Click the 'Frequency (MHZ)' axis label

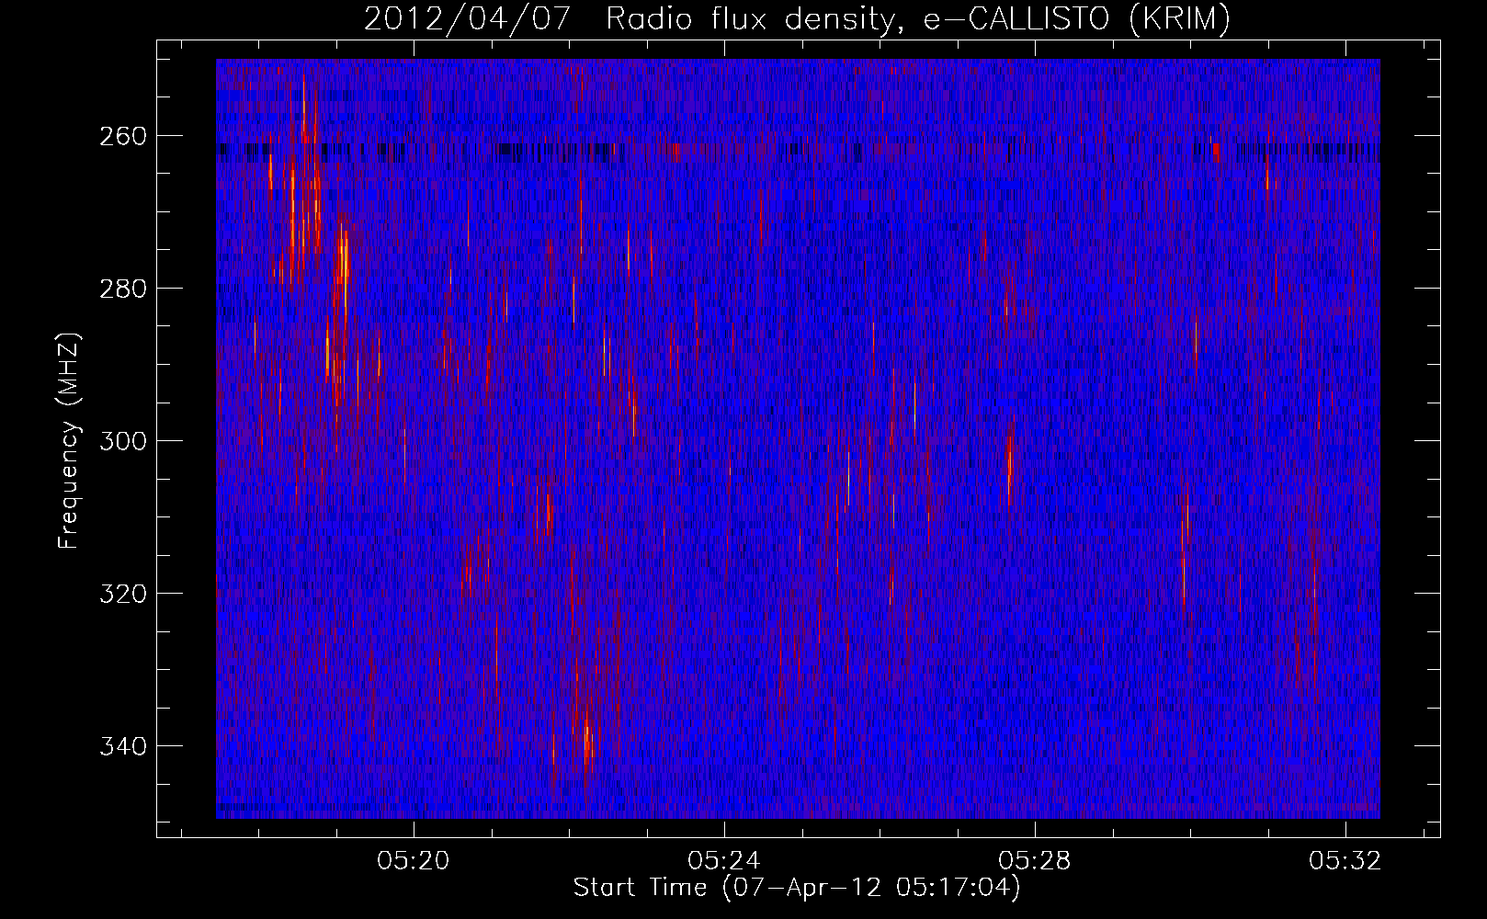pos(69,440)
